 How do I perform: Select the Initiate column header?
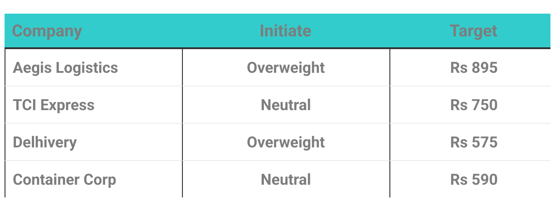click(x=286, y=31)
